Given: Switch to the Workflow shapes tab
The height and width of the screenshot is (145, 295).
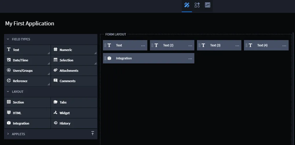Looking at the screenshot, I should tap(197, 5).
